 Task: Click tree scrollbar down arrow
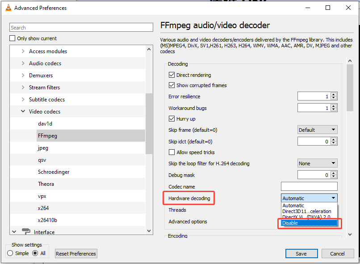(x=149, y=230)
